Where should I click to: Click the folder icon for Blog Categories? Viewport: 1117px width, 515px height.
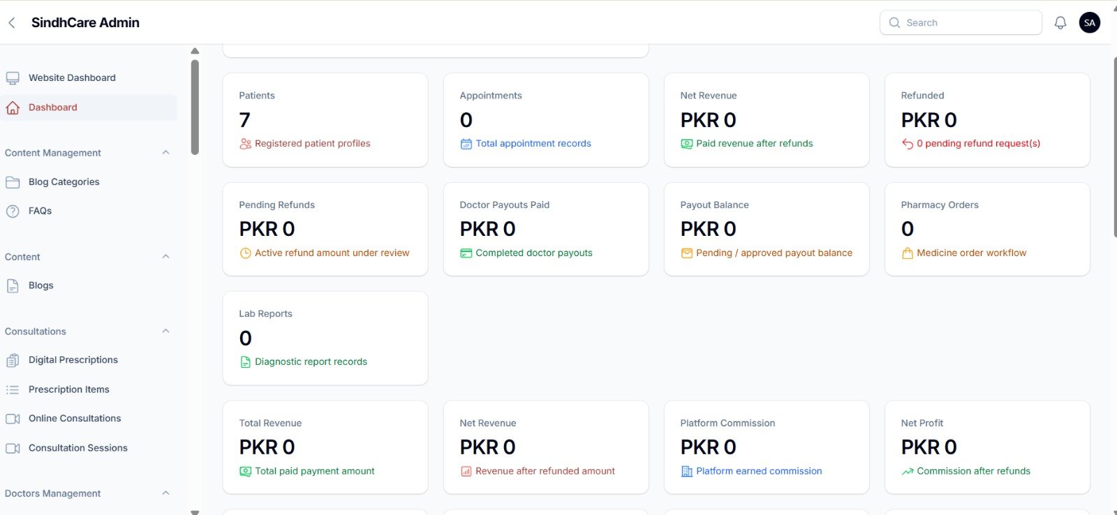point(13,182)
